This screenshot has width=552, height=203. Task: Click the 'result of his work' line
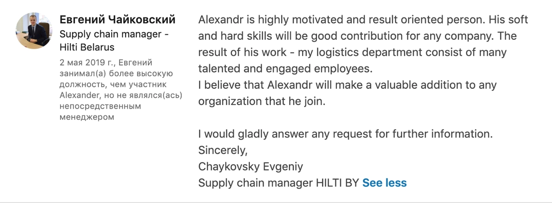coord(352,52)
